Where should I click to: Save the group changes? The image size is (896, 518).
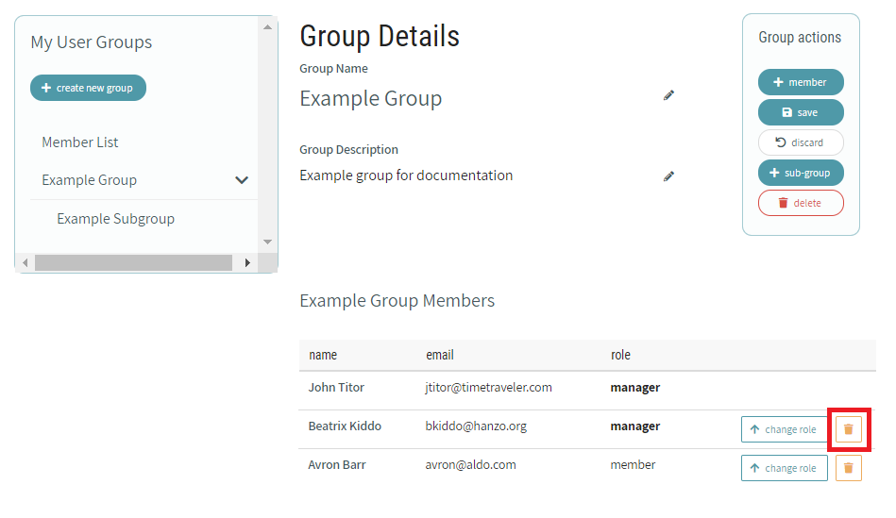coord(801,112)
